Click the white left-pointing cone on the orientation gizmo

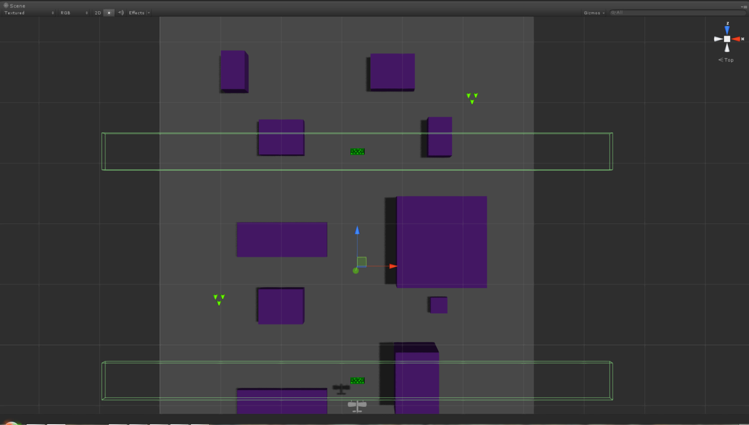[x=718, y=39]
